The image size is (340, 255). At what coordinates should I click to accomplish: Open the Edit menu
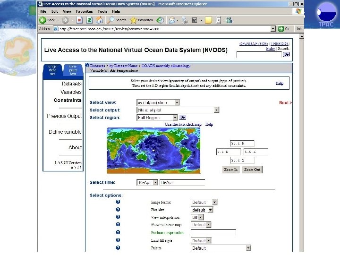click(x=55, y=11)
